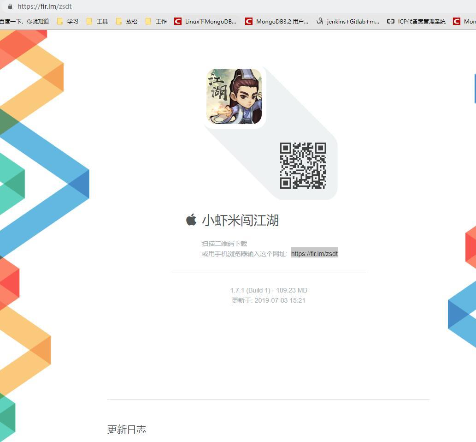Open Linux下MongoDB bookmark

click(206, 21)
